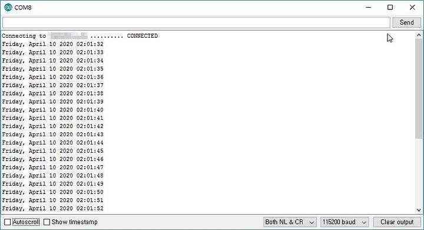Viewport: 424px width, 230px height.
Task: Click the Arduino logo icon in title bar
Action: point(8,7)
